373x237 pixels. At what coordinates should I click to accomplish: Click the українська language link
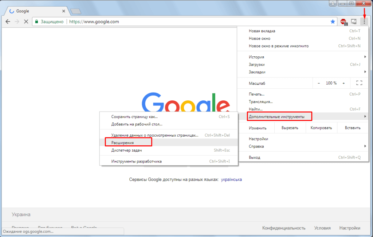tap(231, 180)
